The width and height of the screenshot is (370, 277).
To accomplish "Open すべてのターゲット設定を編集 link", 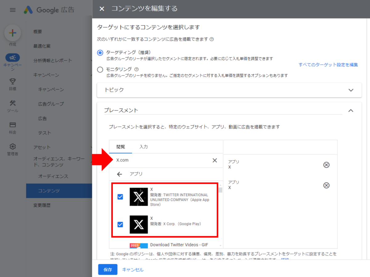I will pos(328,65).
